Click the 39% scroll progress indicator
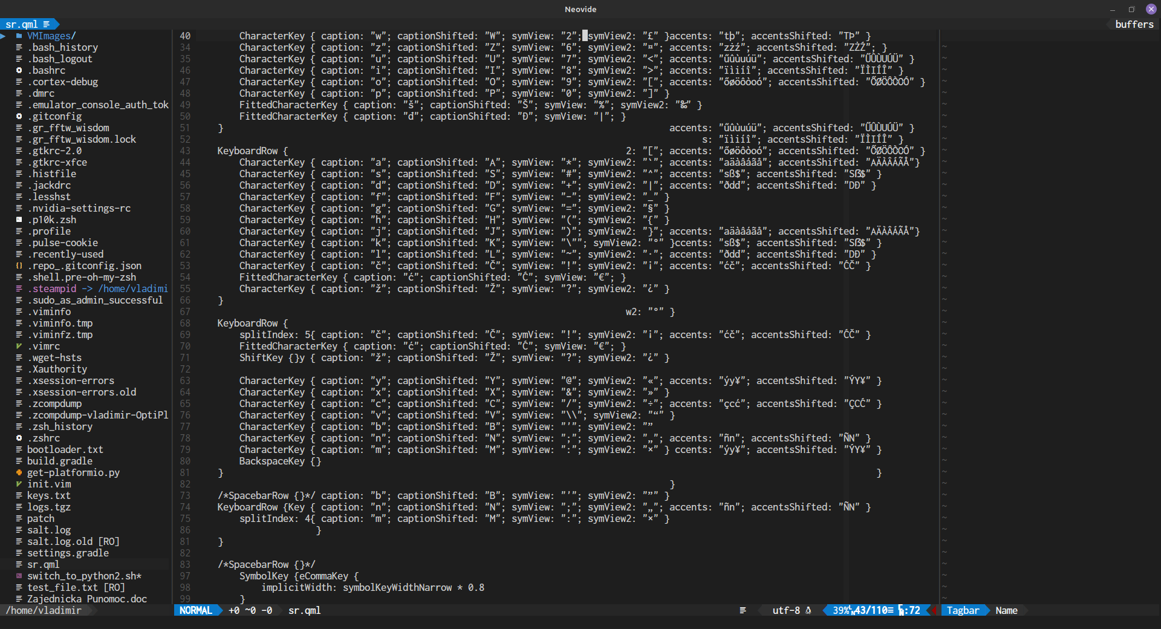This screenshot has width=1161, height=629. point(841,611)
